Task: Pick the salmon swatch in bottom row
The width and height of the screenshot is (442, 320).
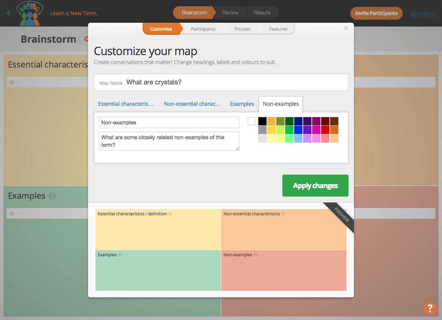Action: click(x=325, y=138)
